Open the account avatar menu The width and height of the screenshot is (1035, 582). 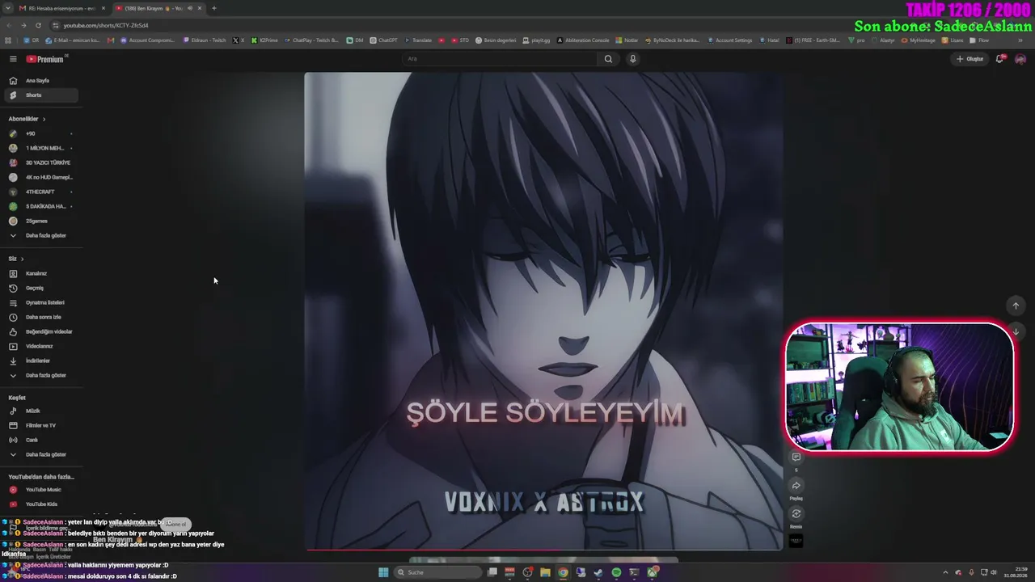point(1020,59)
